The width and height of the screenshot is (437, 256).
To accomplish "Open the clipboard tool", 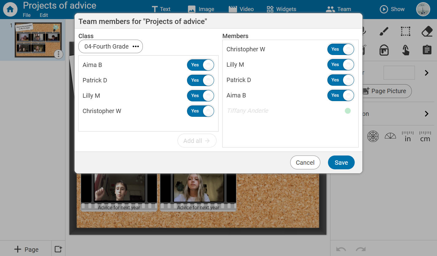I will tap(427, 50).
